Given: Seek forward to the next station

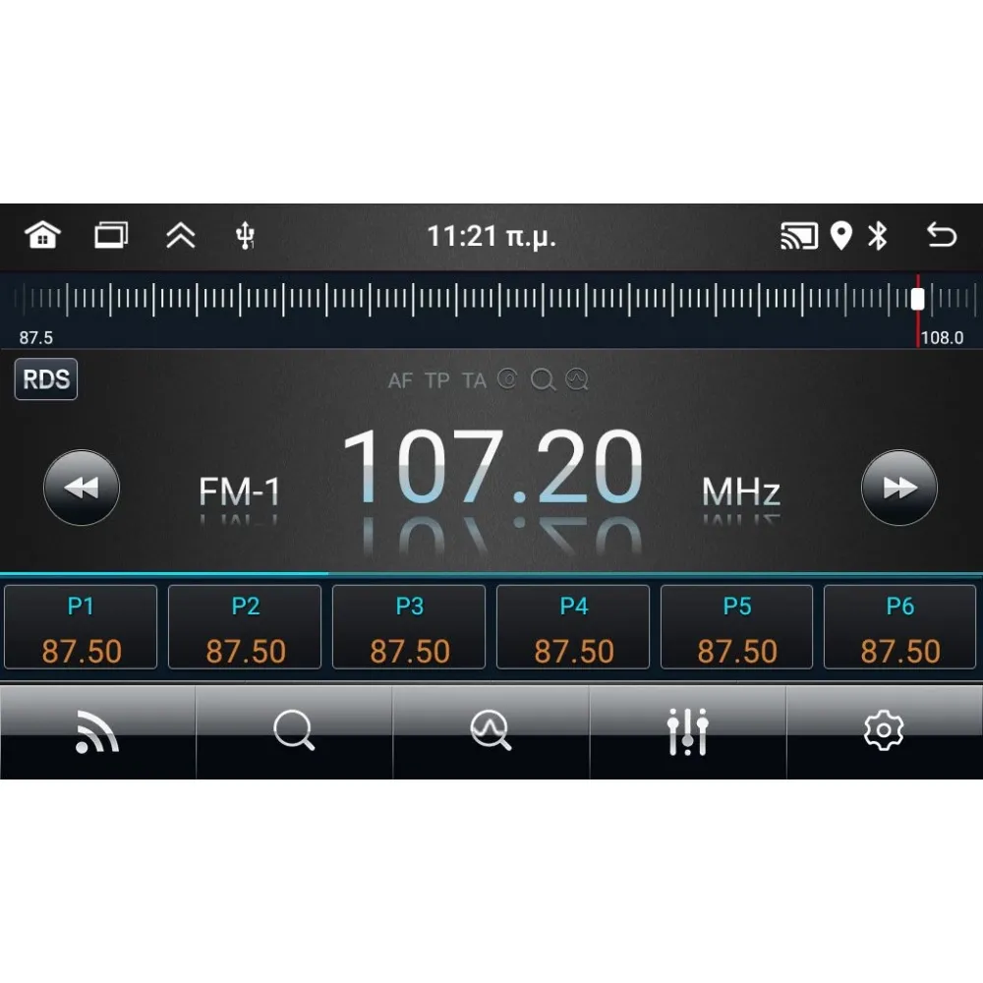Looking at the screenshot, I should pyautogui.click(x=899, y=486).
